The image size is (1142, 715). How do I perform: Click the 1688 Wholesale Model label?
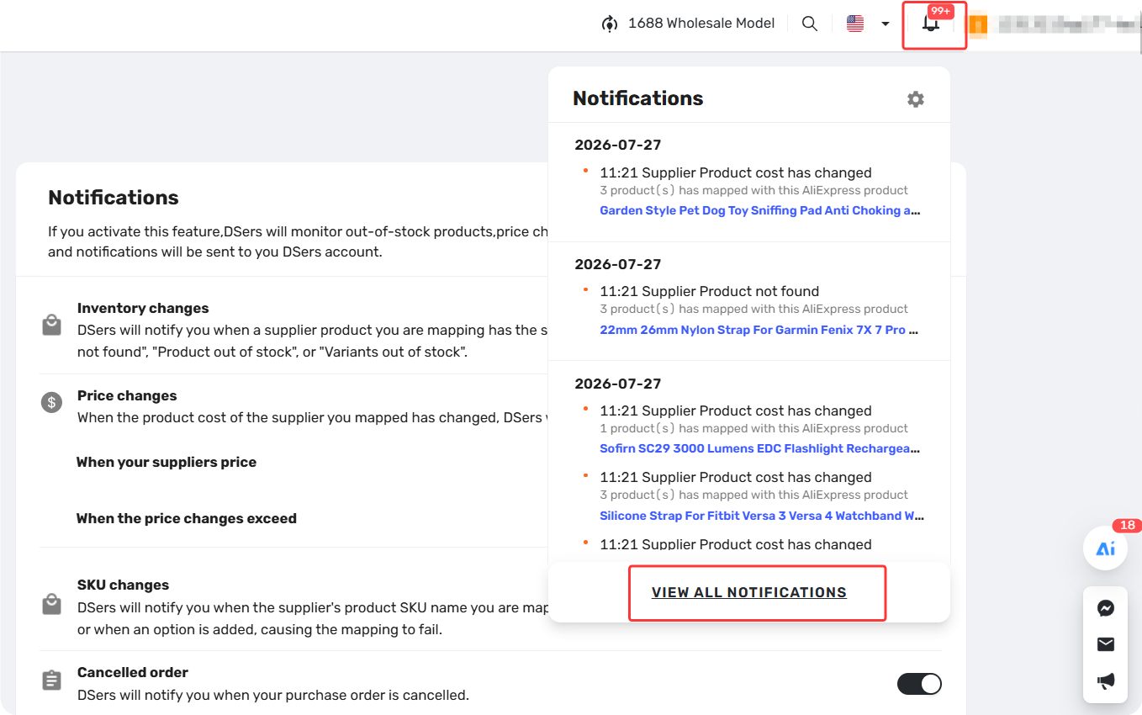[701, 24]
